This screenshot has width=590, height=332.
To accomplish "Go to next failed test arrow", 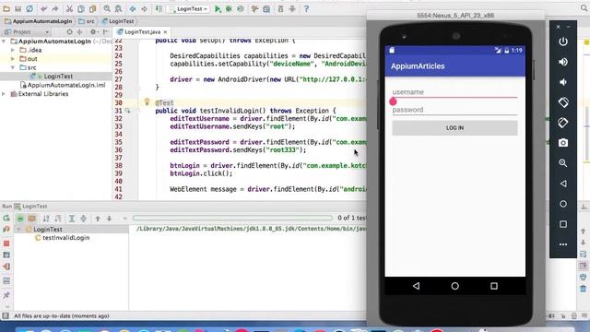I will coord(109,218).
